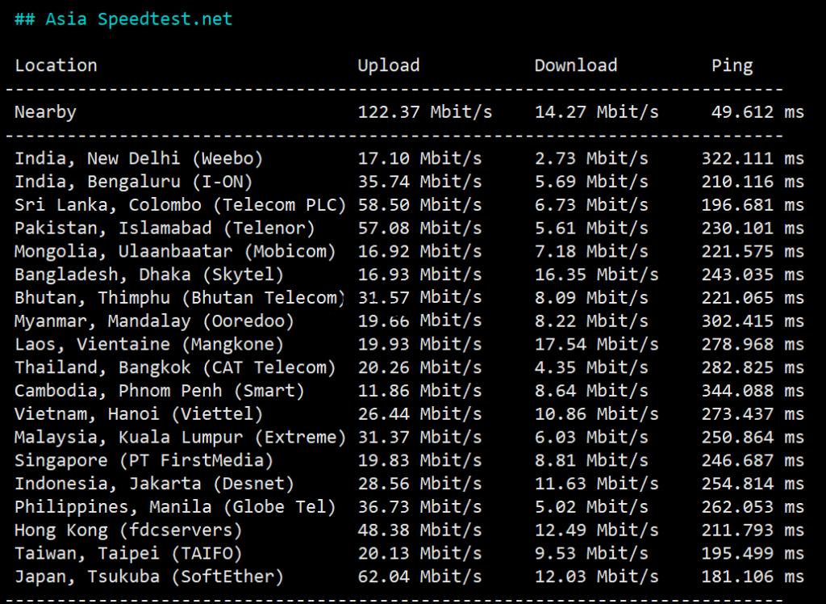
Task: Click the 'Singapore (PT FirstMedia)' entry
Action: [144, 461]
